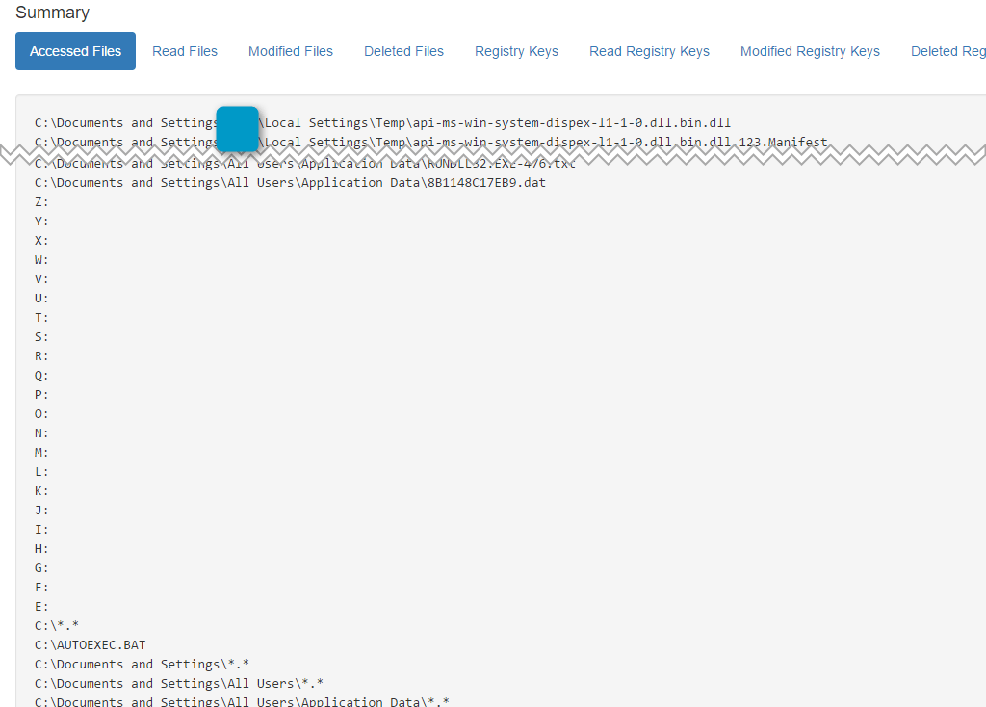Click the Summary heading

pos(52,13)
